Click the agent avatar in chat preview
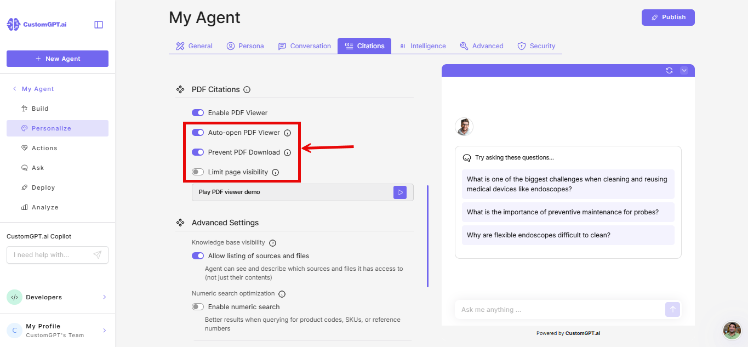This screenshot has height=347, width=748. tap(464, 127)
